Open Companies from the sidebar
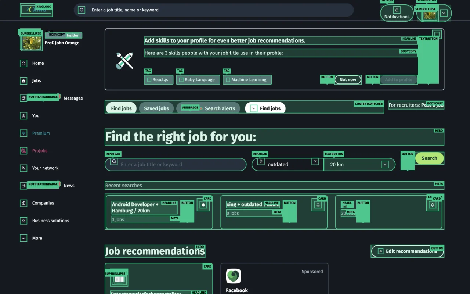 pos(23,203)
